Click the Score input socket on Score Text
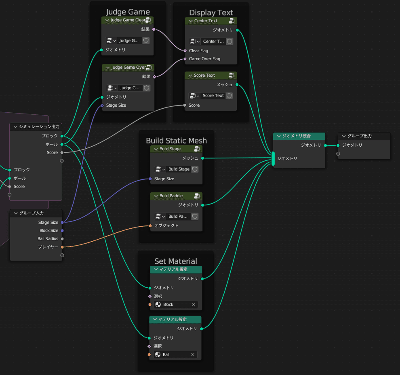The image size is (400, 375). click(185, 105)
